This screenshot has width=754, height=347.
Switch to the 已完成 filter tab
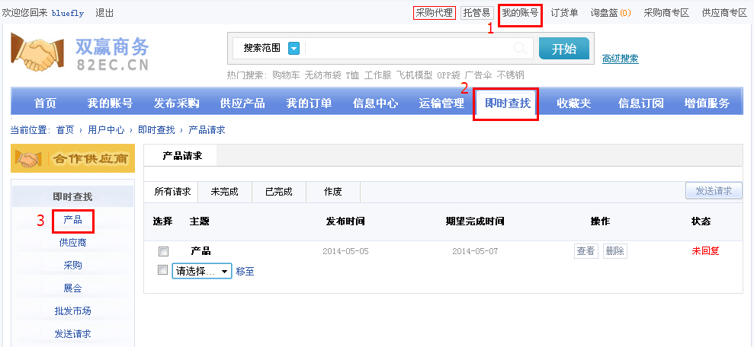(278, 192)
